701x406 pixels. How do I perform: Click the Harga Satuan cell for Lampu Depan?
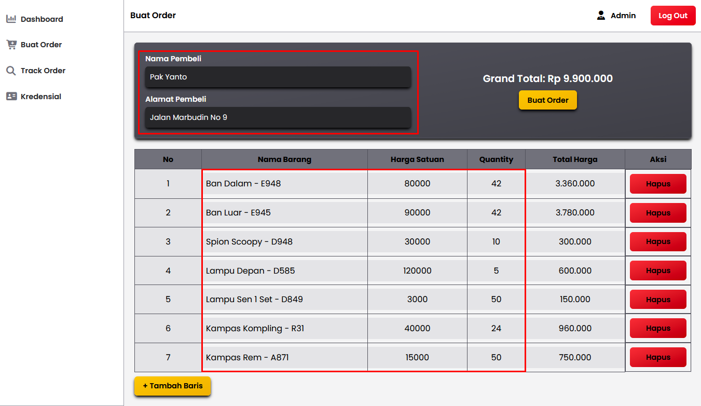point(417,270)
